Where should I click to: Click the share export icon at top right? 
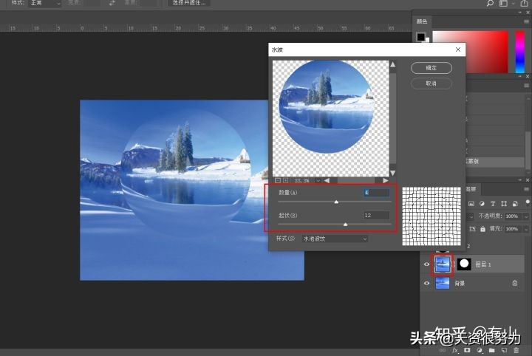click(524, 4)
